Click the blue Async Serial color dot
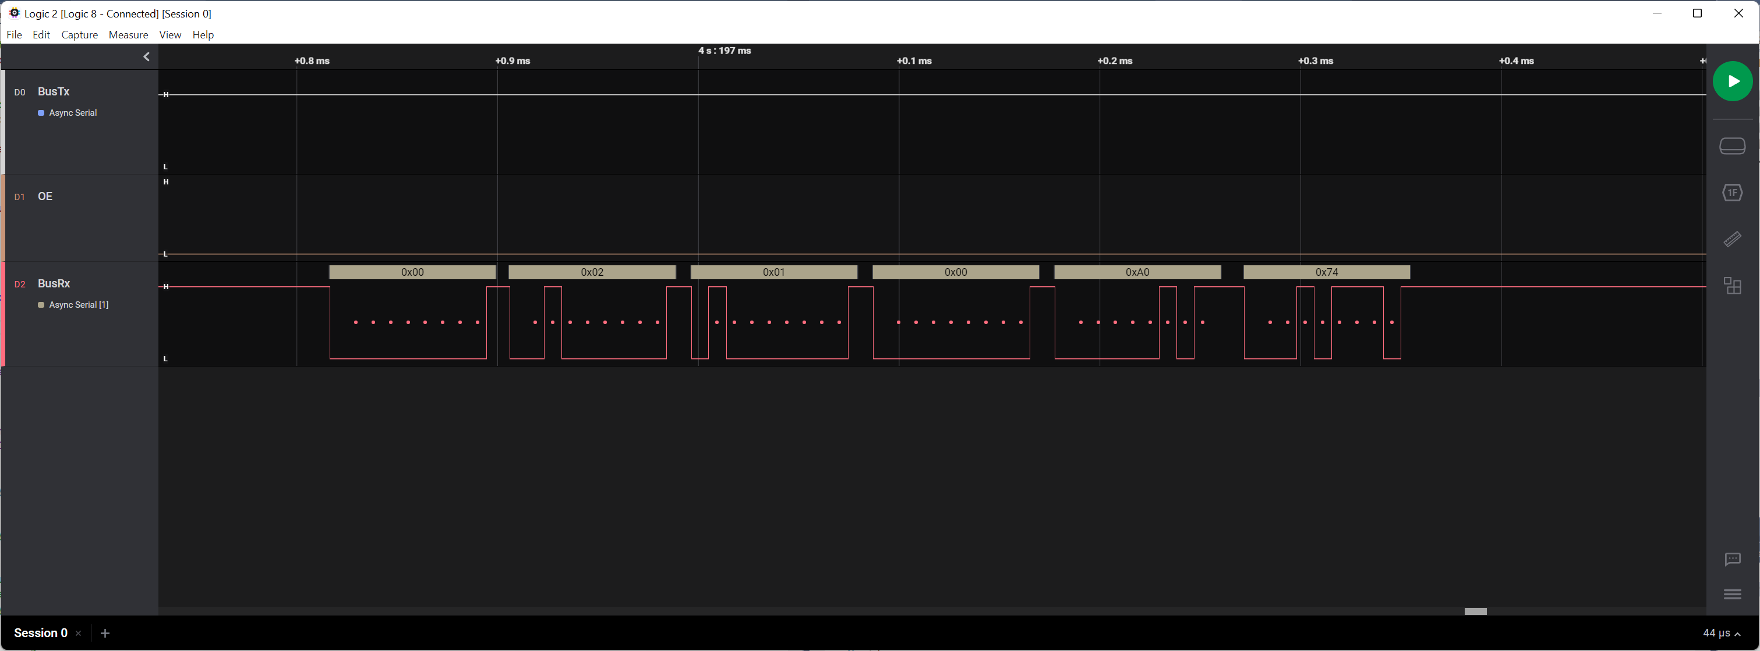The height and width of the screenshot is (651, 1760). pos(41,113)
